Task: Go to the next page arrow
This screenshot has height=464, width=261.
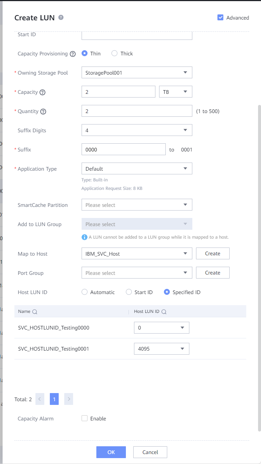Action: [68, 399]
